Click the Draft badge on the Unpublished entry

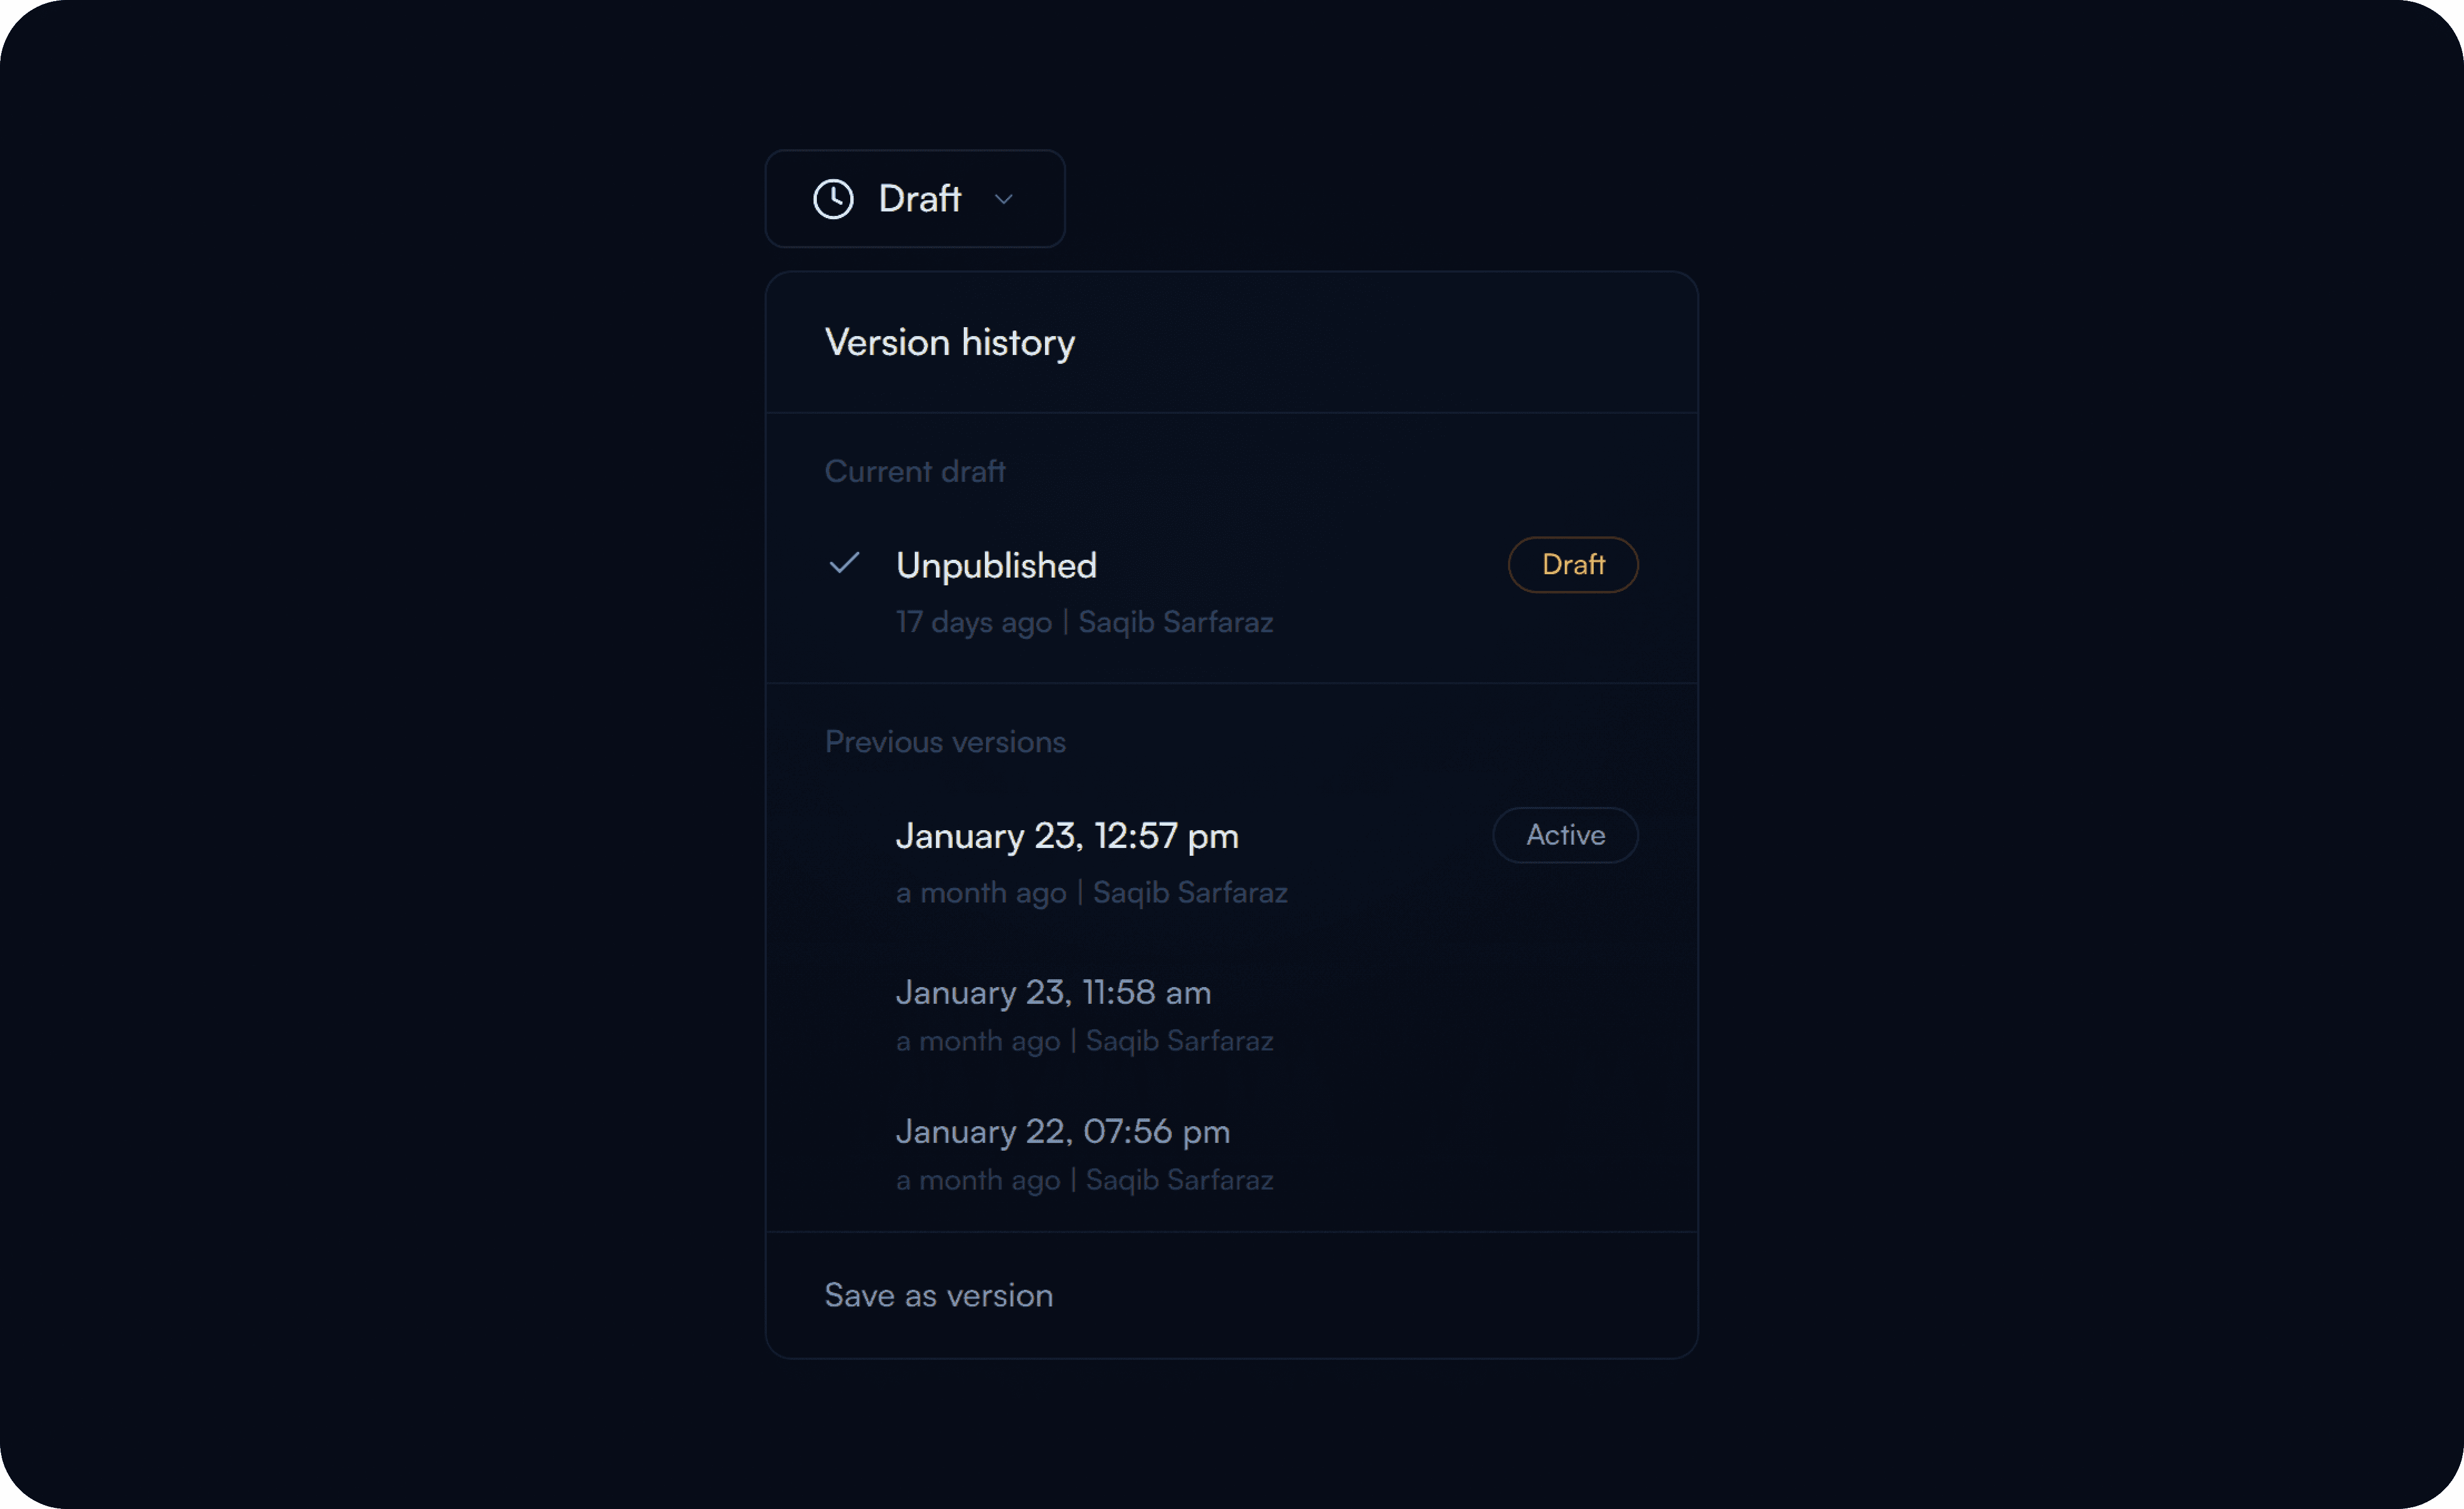pyautogui.click(x=1572, y=564)
